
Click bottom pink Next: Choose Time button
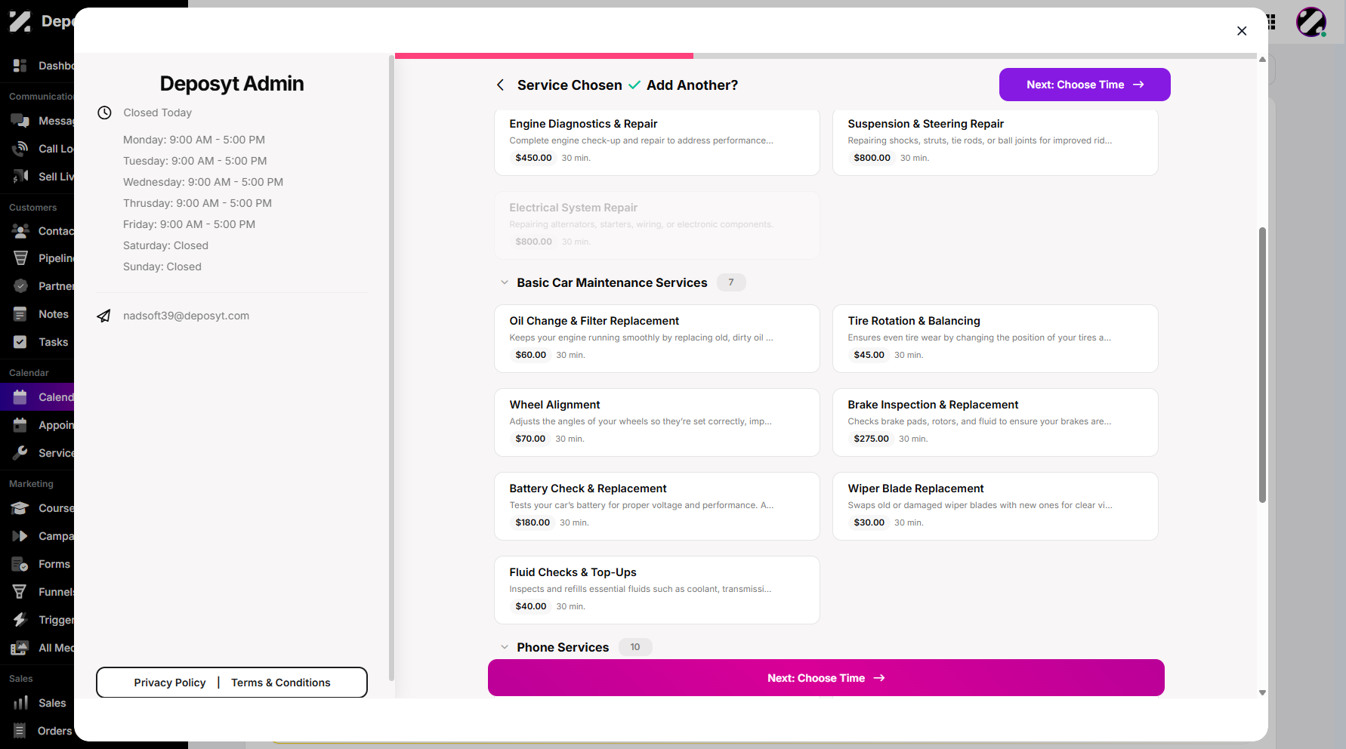(826, 678)
